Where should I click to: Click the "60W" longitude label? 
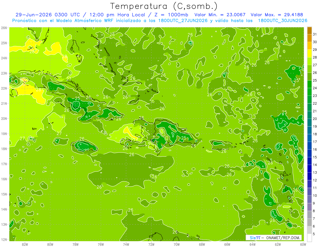tap(303, 244)
